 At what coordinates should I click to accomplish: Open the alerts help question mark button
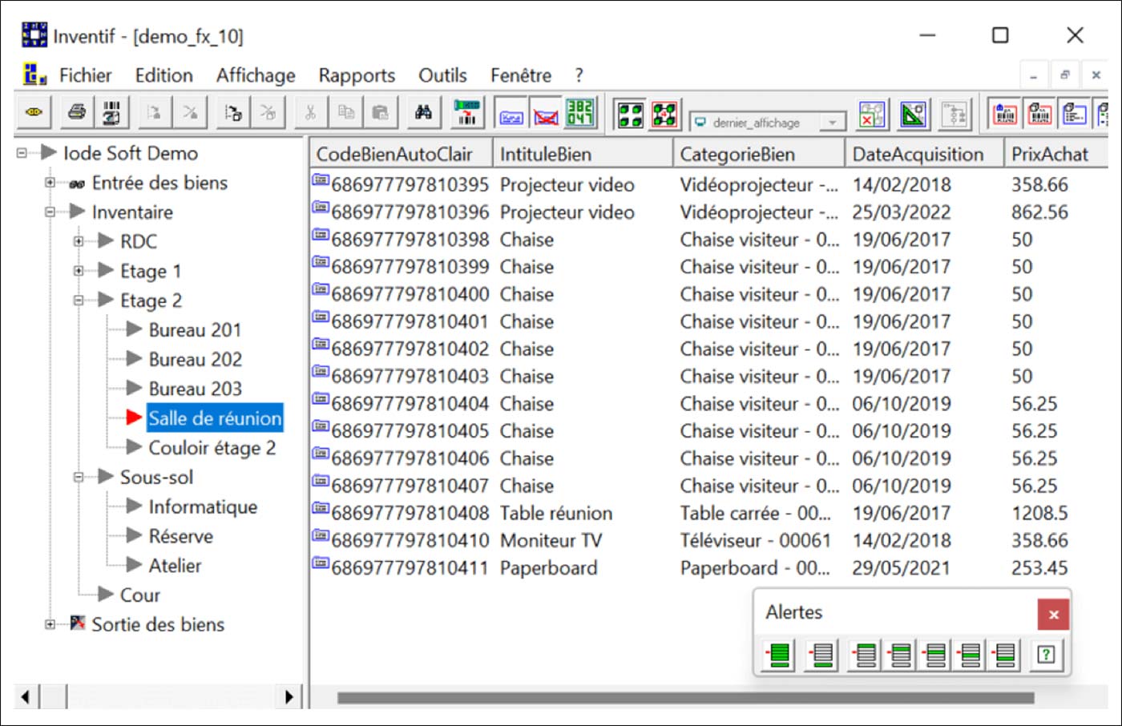(1045, 655)
